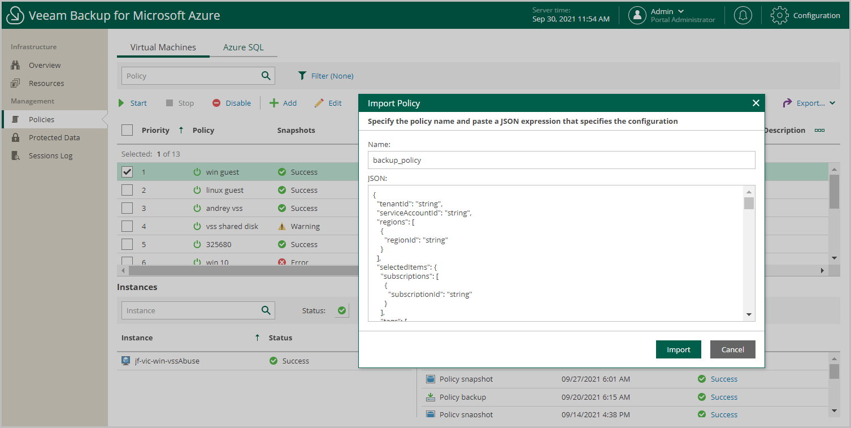Open Resources icon in sidebar

click(16, 83)
